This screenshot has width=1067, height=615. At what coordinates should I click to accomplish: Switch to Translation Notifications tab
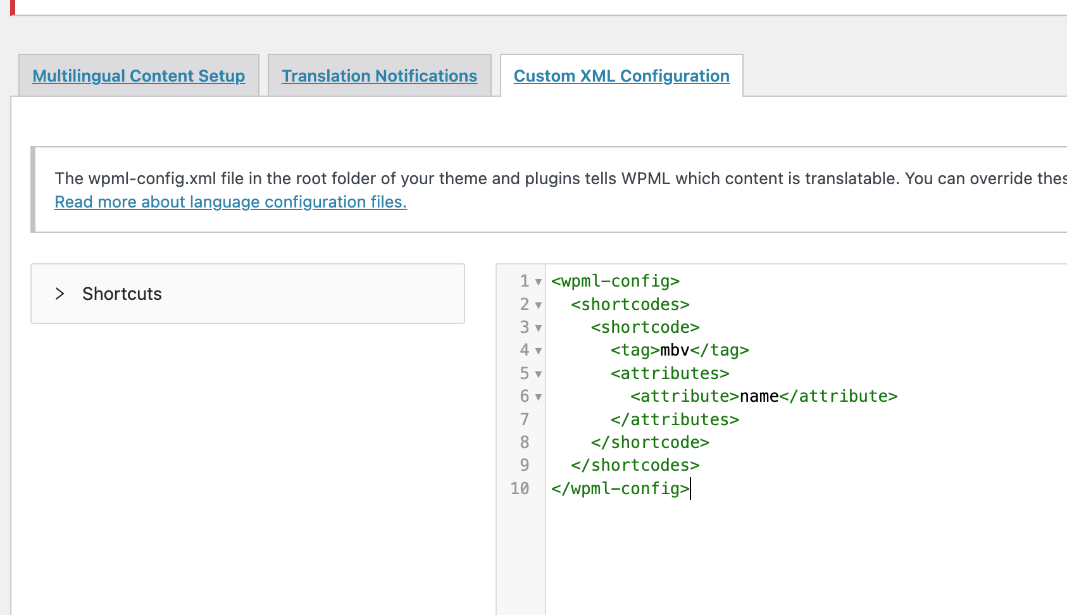coord(379,76)
